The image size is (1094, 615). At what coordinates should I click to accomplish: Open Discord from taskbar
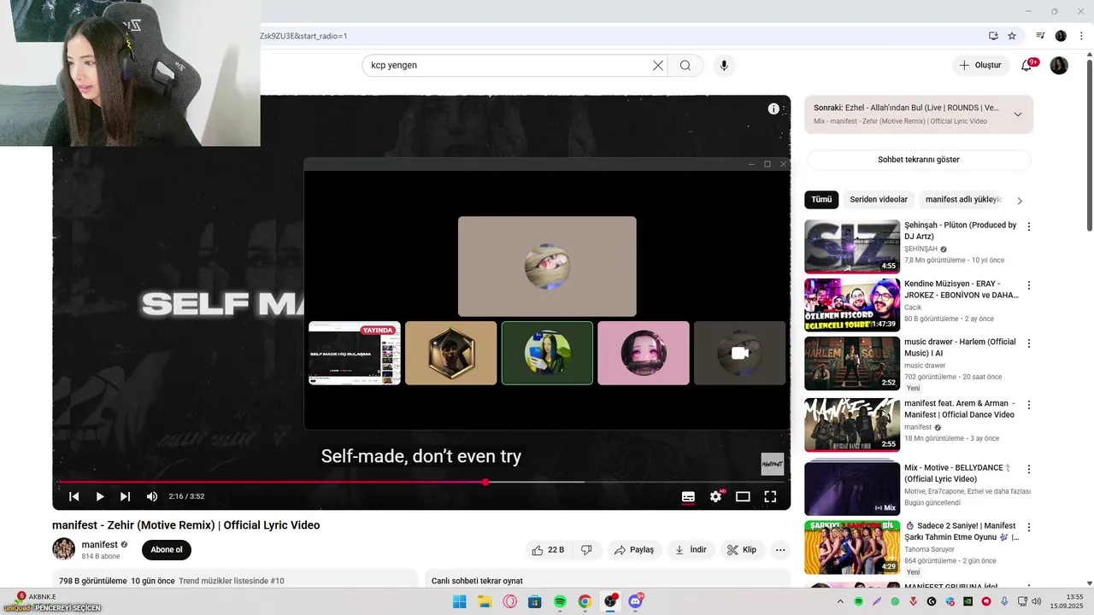click(636, 601)
